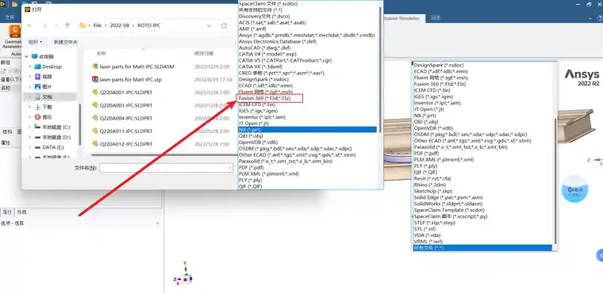The image size is (603, 293).
Task: Select the 本地磁盘 (C:) drive icon
Action: click(38, 127)
